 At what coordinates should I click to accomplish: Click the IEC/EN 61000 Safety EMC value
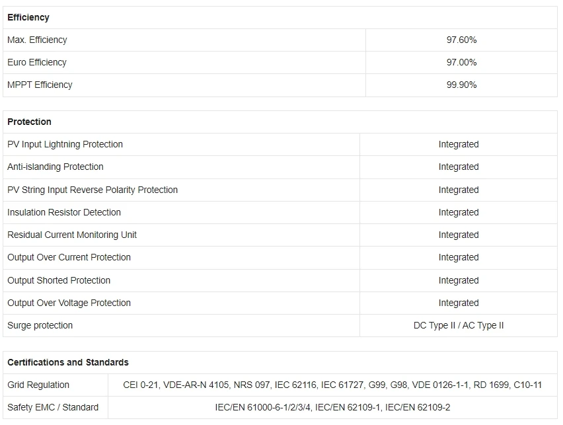[332, 407]
